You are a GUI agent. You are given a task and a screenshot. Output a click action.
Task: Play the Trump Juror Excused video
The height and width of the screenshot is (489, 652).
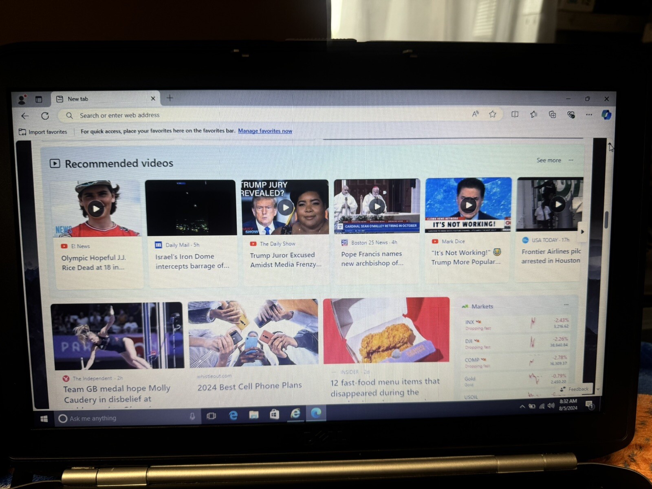[286, 207]
